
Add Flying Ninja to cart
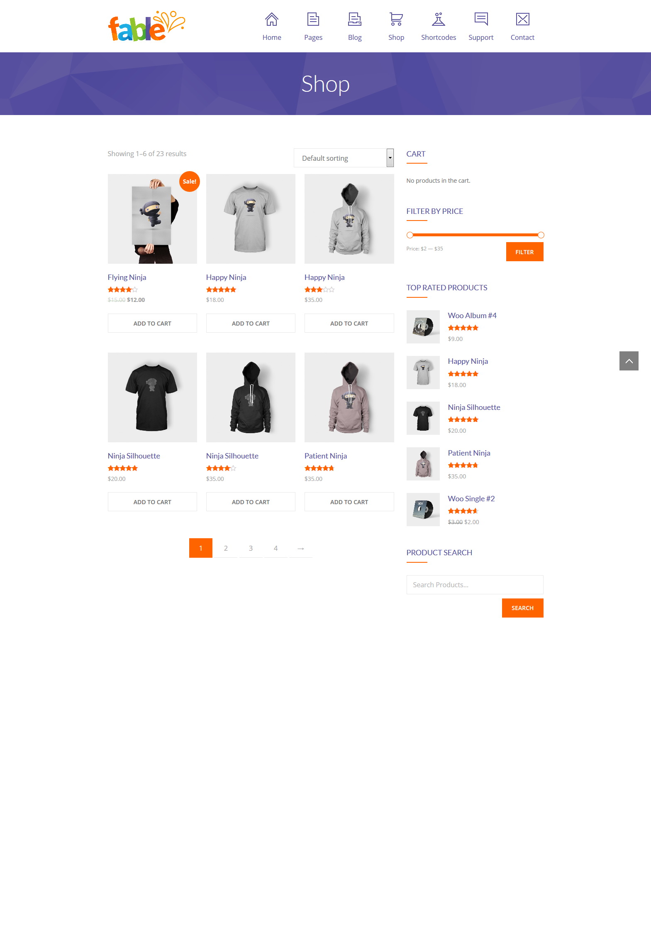[152, 323]
